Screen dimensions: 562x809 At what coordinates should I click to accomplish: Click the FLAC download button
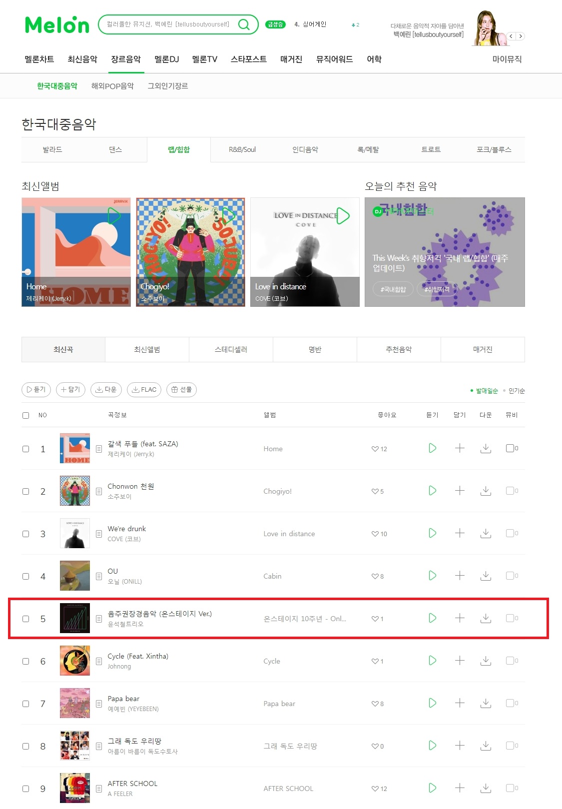(x=144, y=390)
